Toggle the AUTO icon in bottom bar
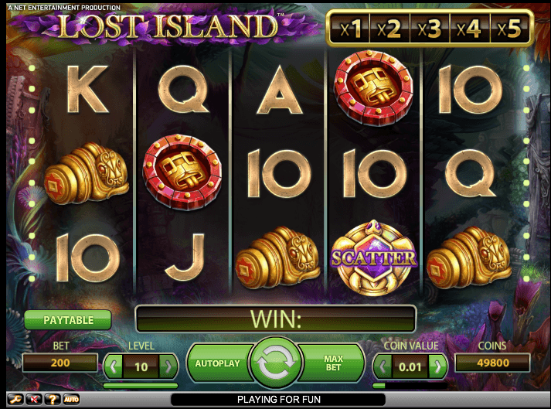This screenshot has width=551, height=409. click(x=71, y=399)
